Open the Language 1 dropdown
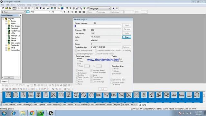The width and height of the screenshot is (206, 116). pos(109,8)
